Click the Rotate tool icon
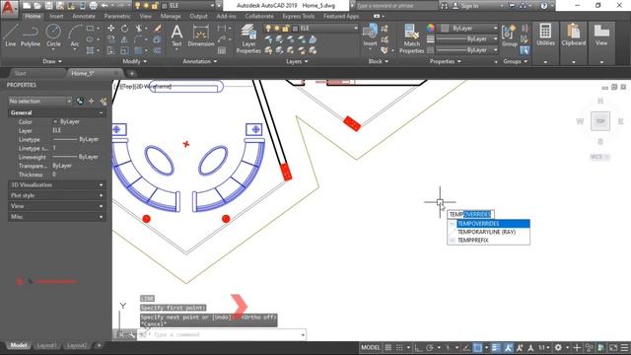The height and width of the screenshot is (355, 631). [x=124, y=29]
